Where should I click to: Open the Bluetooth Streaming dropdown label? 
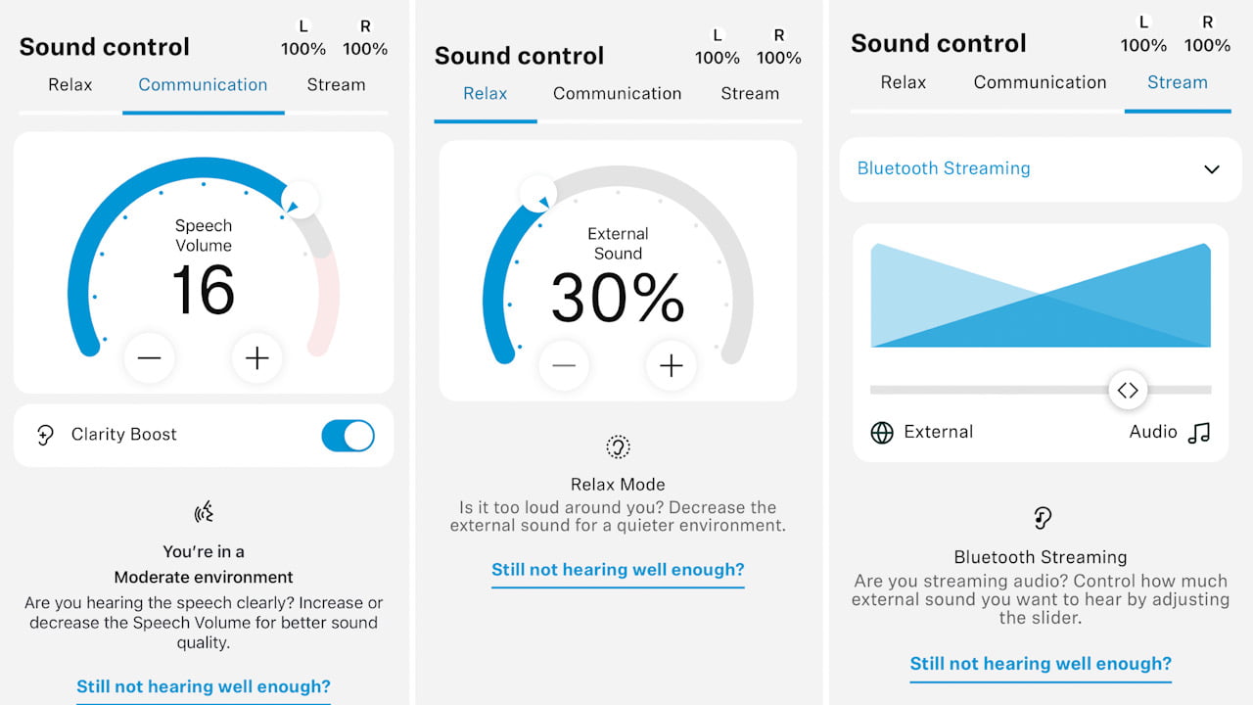coord(944,168)
